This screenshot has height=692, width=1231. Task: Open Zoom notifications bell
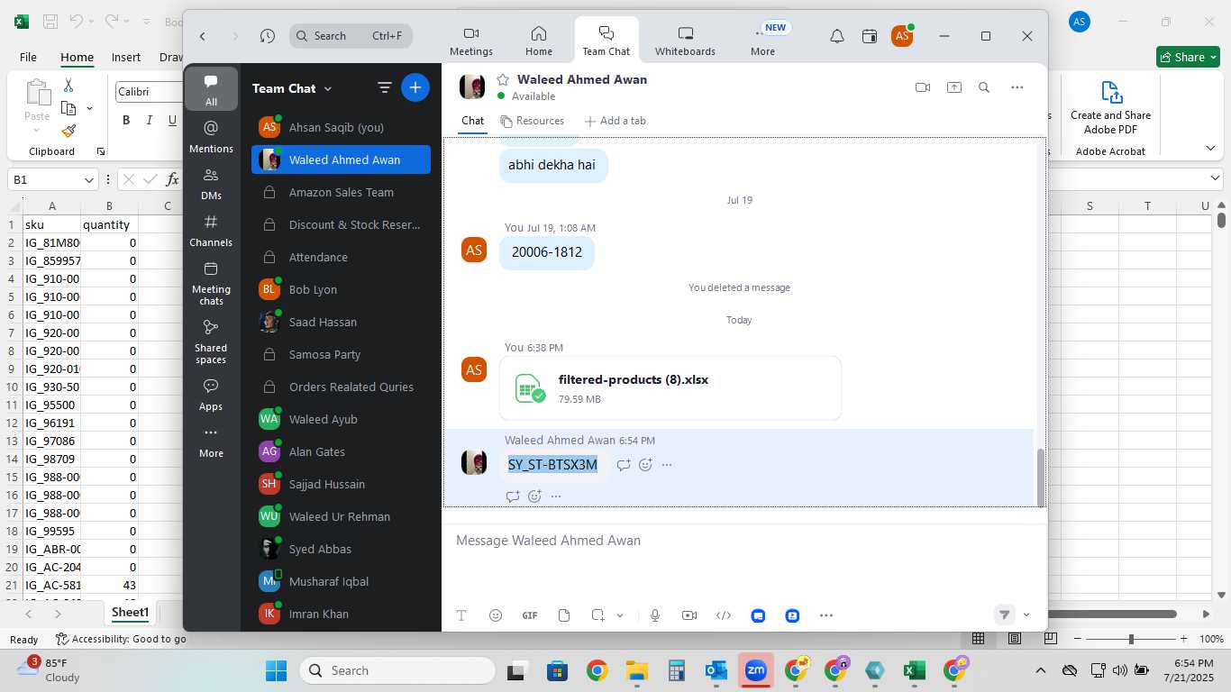tap(837, 36)
